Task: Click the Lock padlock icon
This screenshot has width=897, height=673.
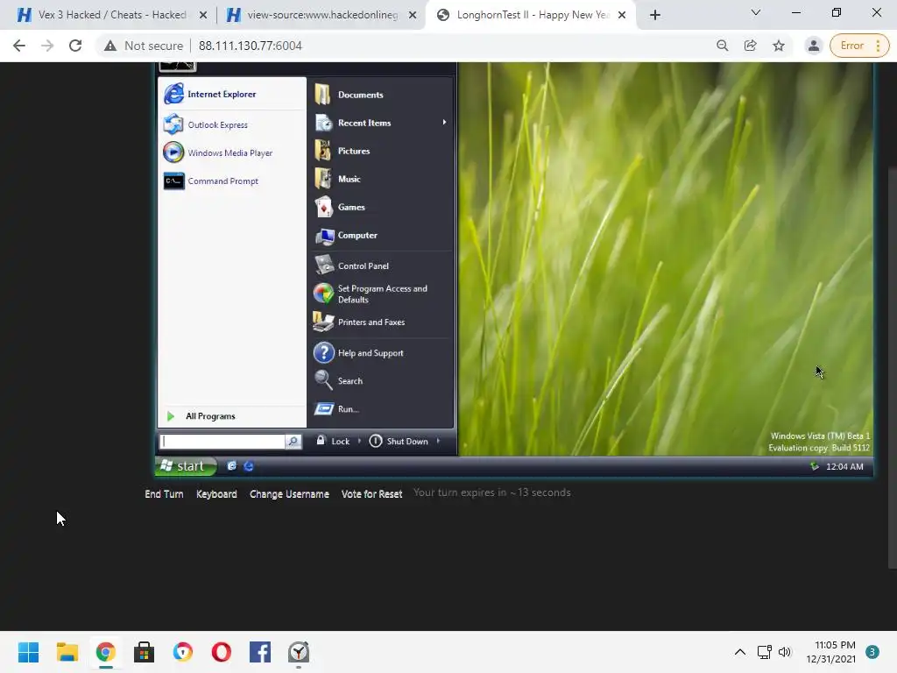Action: click(321, 440)
